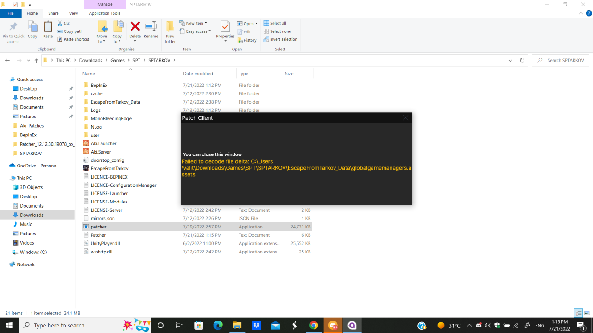Switch to large icons view icon
The image size is (593, 333).
[x=587, y=313]
